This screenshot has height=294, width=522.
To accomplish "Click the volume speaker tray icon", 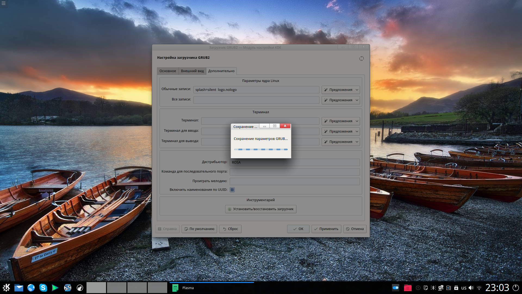I will pos(471,288).
